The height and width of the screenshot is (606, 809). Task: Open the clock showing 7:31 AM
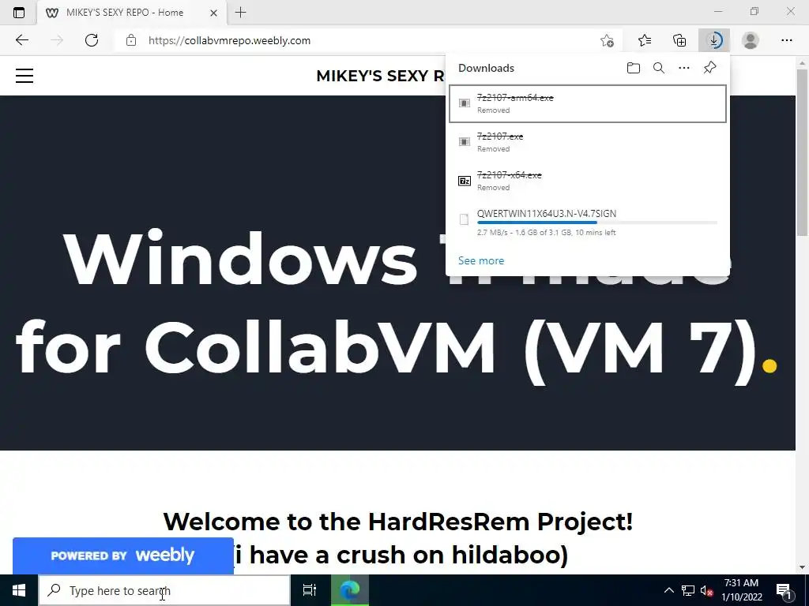tap(741, 590)
